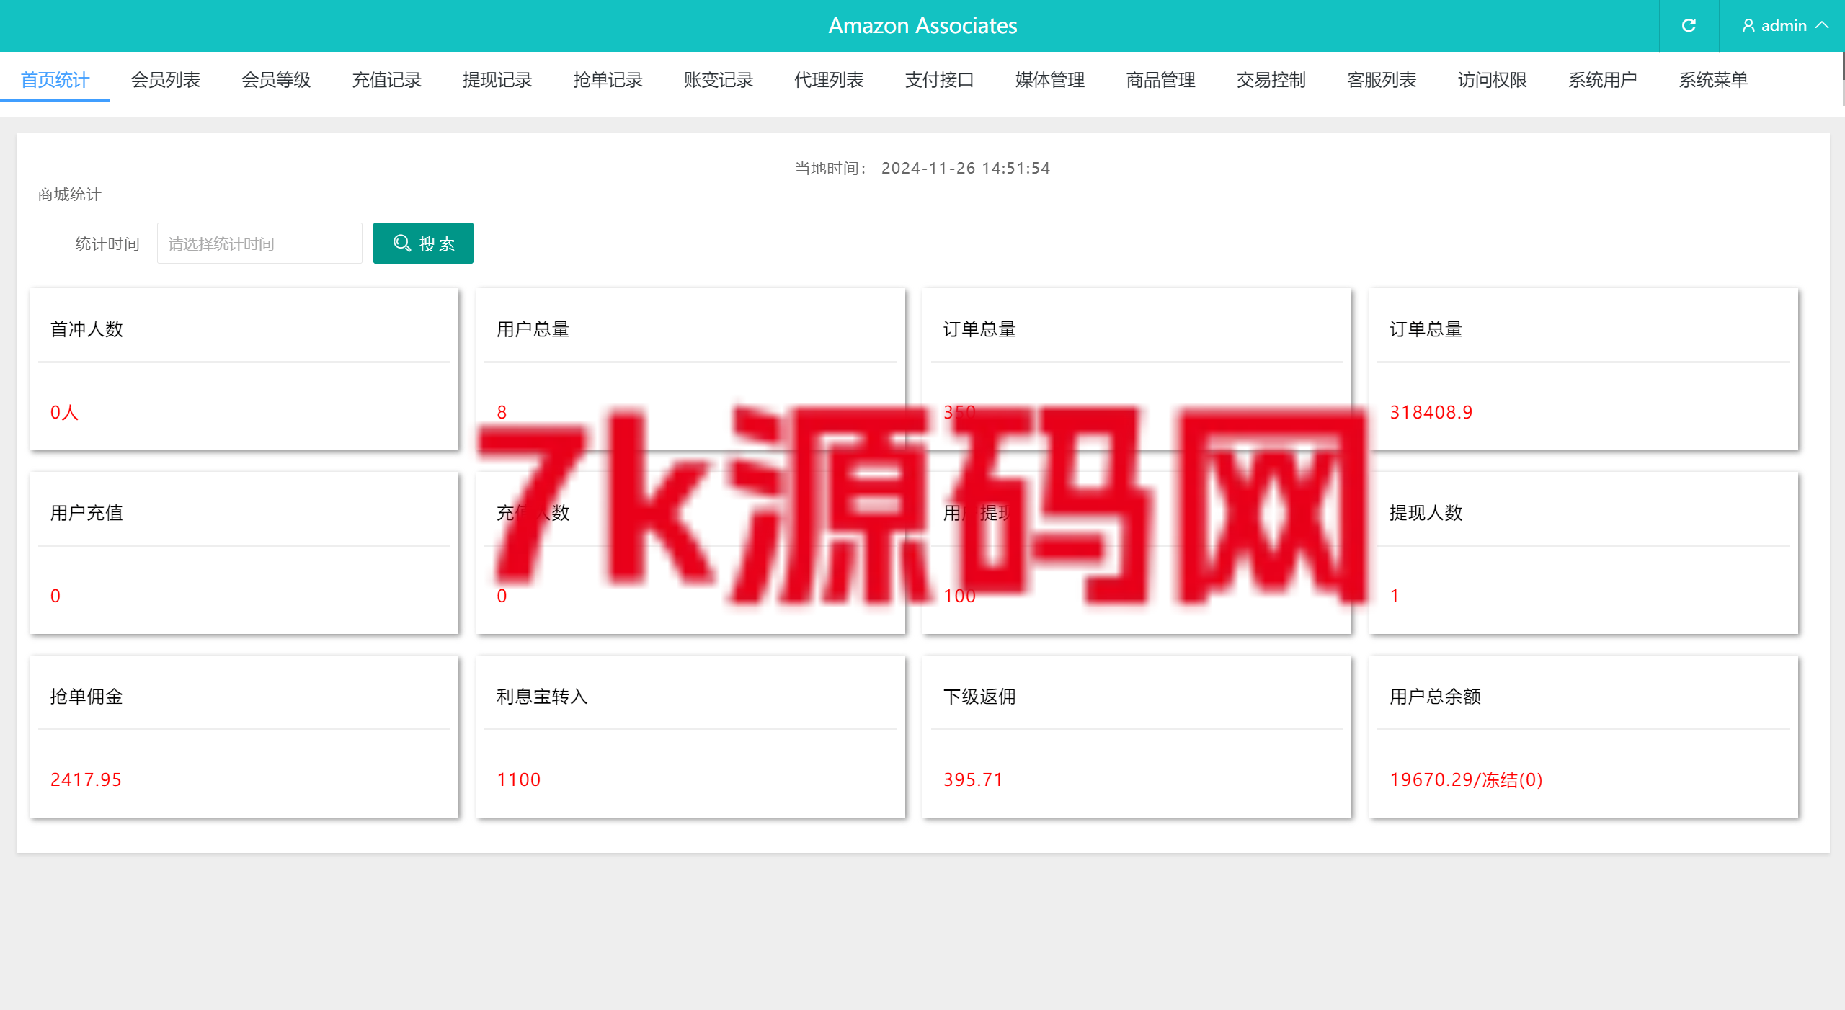Open the 支付接口 tab

click(x=940, y=80)
